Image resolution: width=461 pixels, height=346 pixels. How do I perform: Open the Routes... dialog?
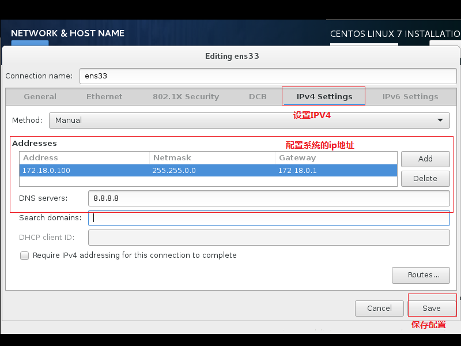421,275
